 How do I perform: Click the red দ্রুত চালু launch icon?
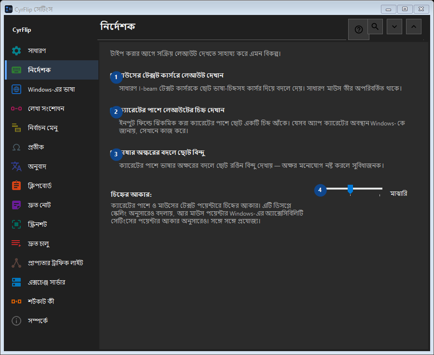(x=16, y=244)
